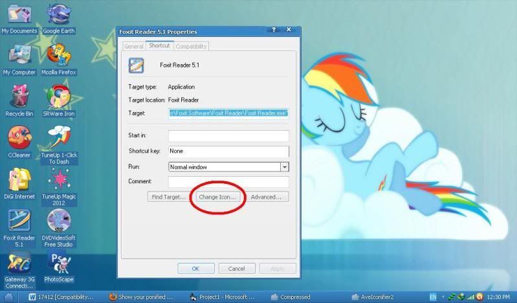Switch to 17412 Compatibility Word taskbar item
Image resolution: width=517 pixels, height=303 pixels.
point(61,297)
